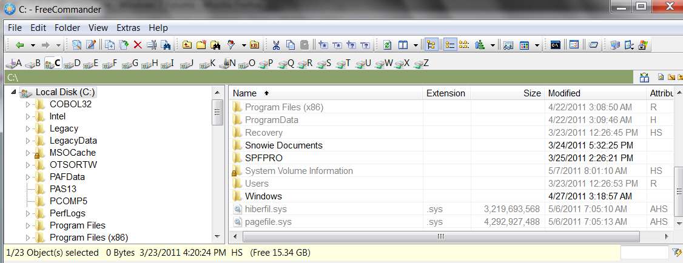Click the status bar quick filter field
This screenshot has width=683, height=263.
coord(644,253)
